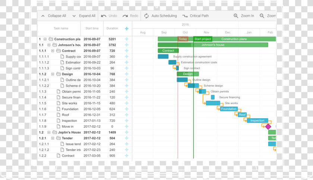The width and height of the screenshot is (313, 180).
Task: Click duration value 905
Action: tap(112, 156)
